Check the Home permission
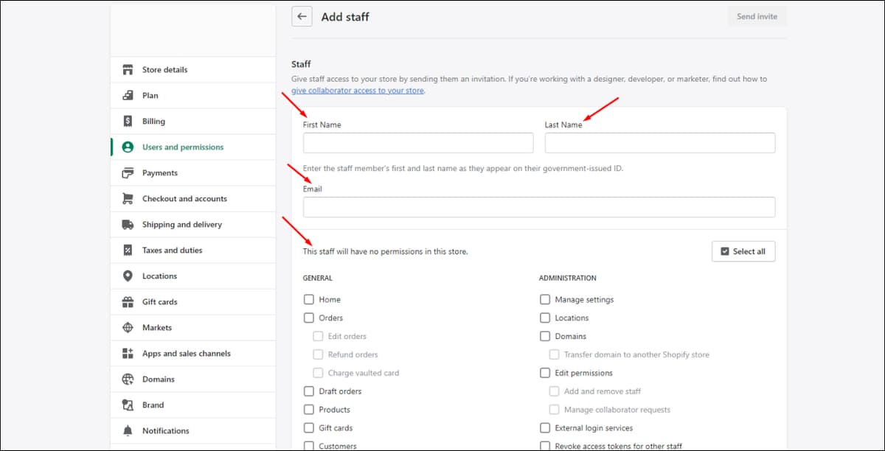 (308, 300)
